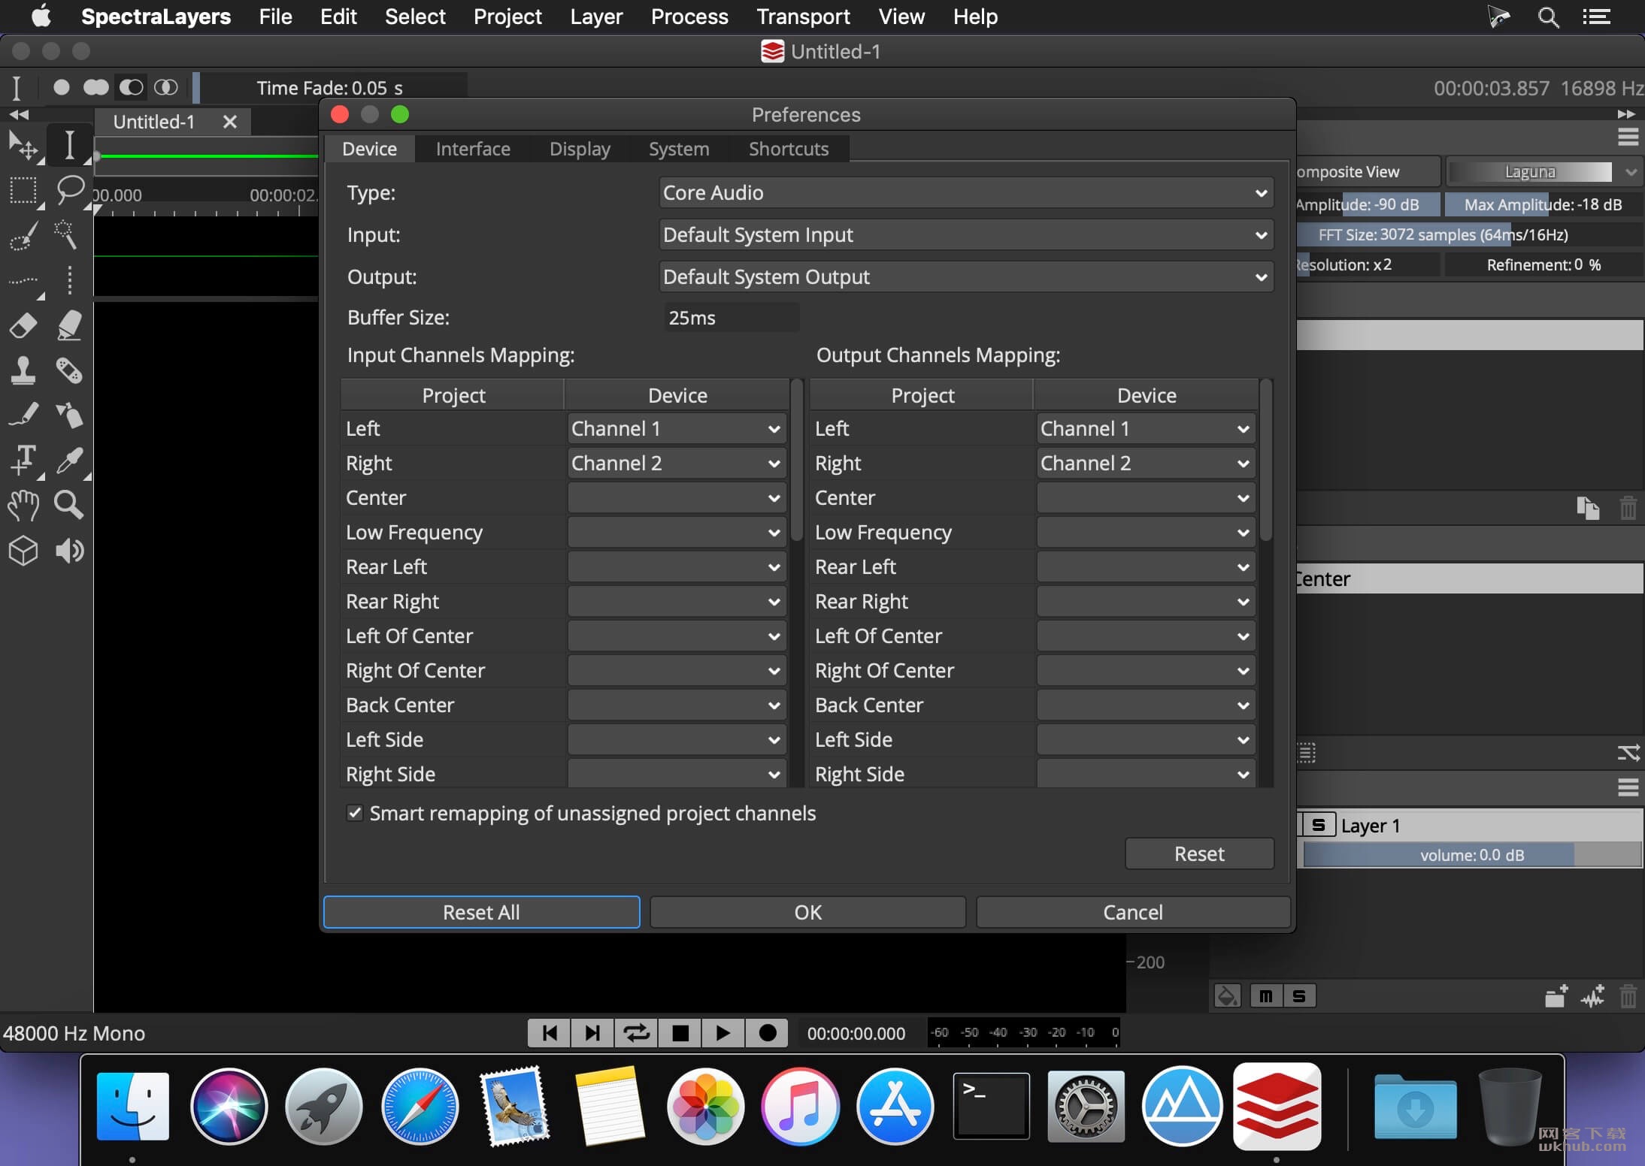
Task: Select the Hand pan tool
Action: click(23, 505)
